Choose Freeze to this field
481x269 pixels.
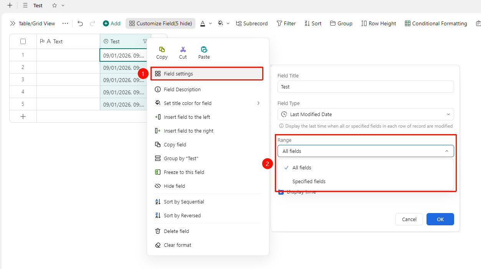(x=208, y=172)
